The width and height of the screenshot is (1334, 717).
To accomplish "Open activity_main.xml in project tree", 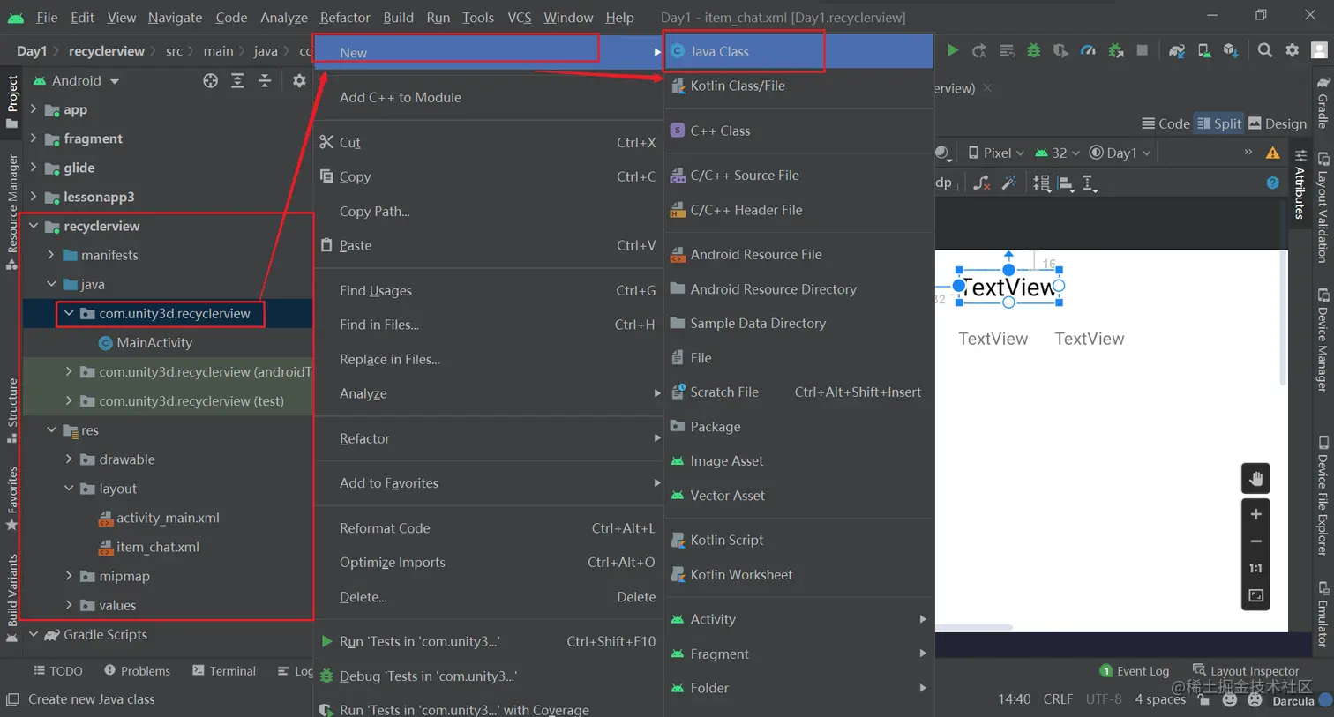I will (168, 518).
